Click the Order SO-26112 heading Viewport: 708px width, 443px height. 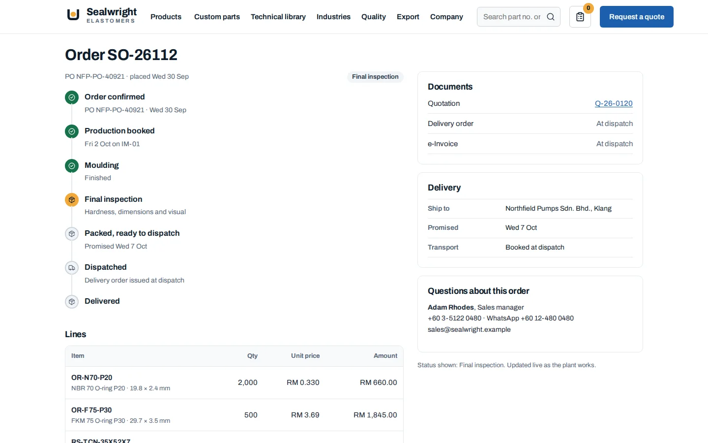[x=121, y=55]
